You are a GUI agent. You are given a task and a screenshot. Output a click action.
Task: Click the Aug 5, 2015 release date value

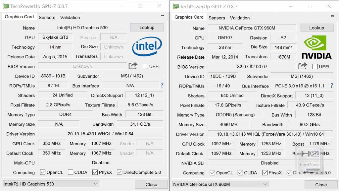click(55, 57)
